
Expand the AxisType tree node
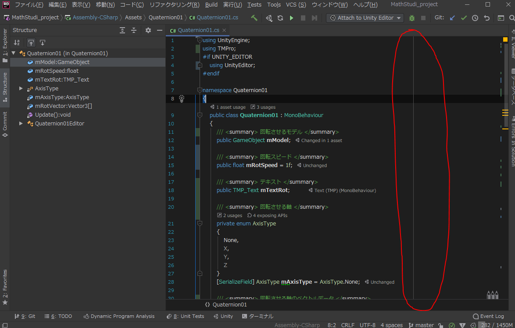tap(21, 89)
